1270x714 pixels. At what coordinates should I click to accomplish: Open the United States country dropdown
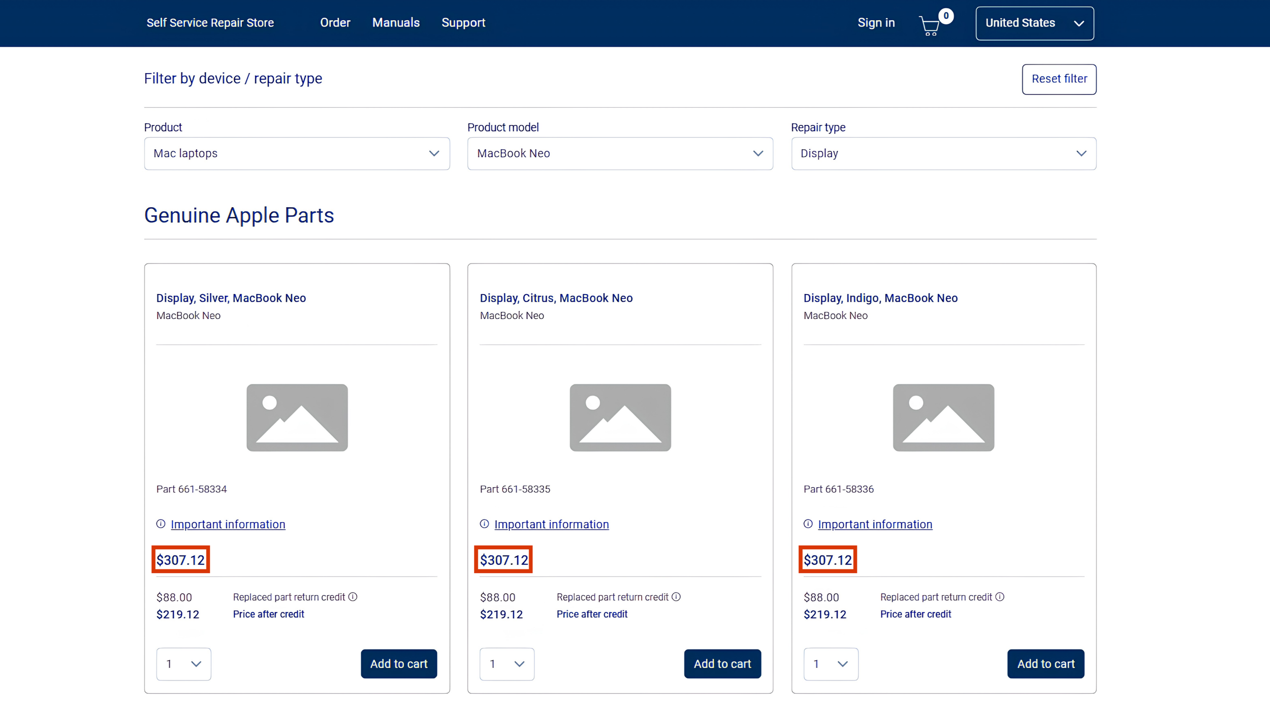pyautogui.click(x=1035, y=23)
